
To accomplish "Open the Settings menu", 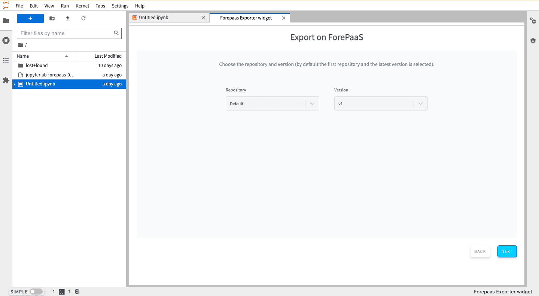I will coord(120,6).
